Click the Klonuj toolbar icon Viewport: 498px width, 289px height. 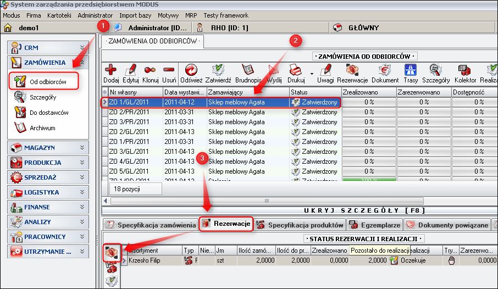[151, 70]
